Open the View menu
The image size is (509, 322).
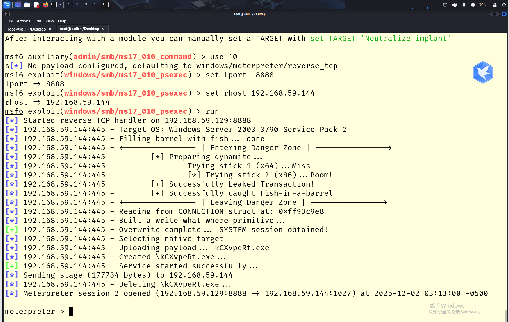(50, 21)
